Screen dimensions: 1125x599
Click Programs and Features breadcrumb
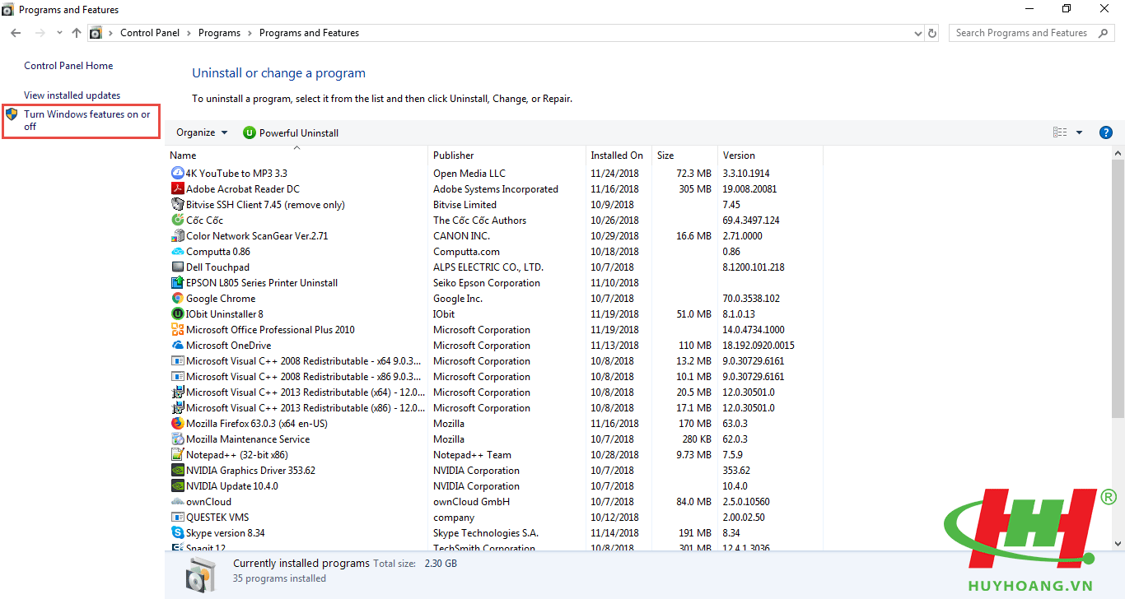click(x=309, y=33)
